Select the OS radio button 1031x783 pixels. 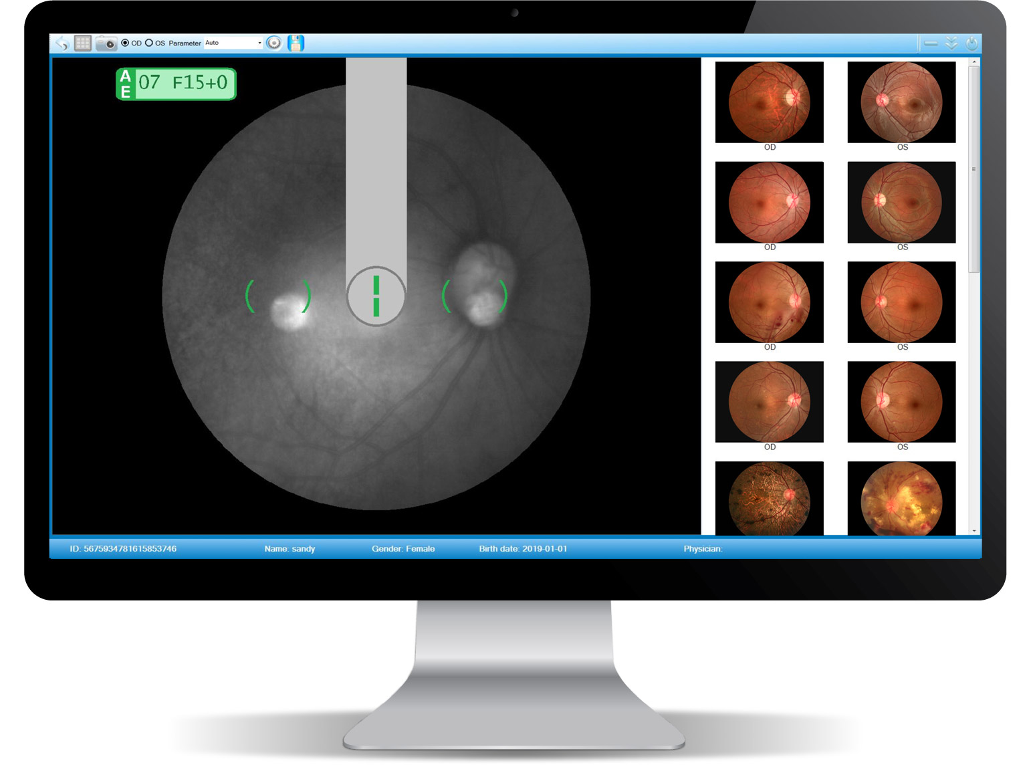149,43
